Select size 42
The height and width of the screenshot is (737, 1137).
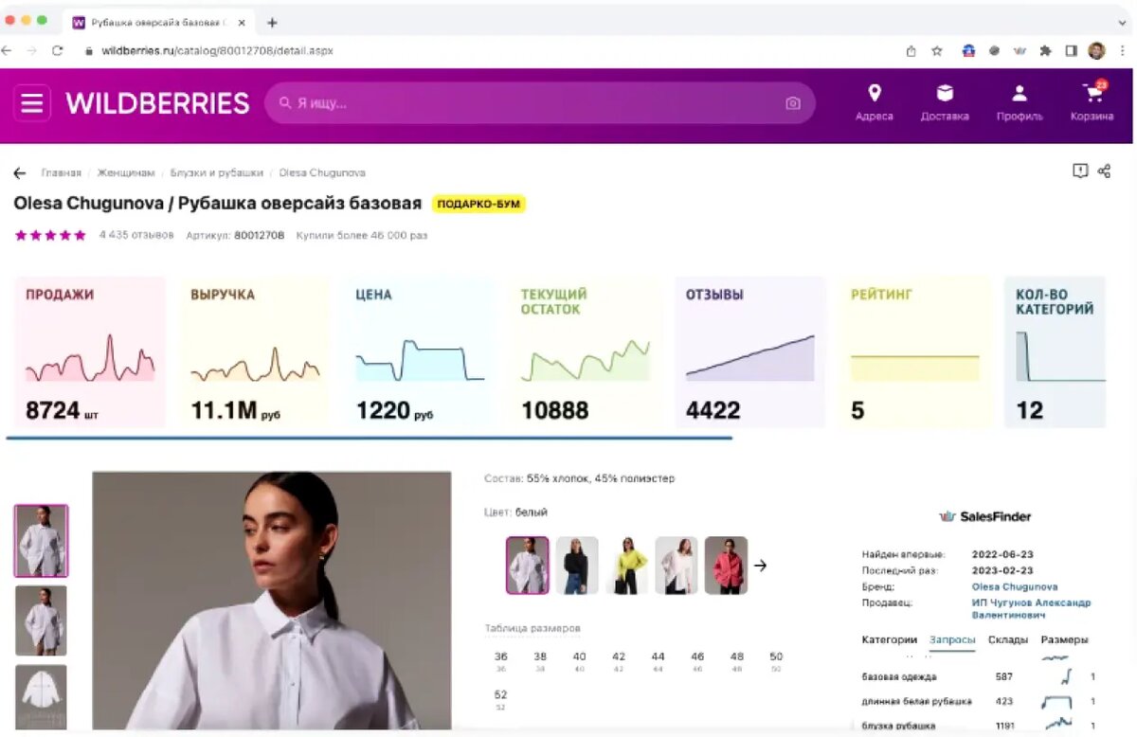[x=619, y=660]
